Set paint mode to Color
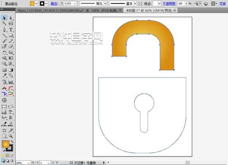Screen dimensions: 228x165 [x=3, y=156]
